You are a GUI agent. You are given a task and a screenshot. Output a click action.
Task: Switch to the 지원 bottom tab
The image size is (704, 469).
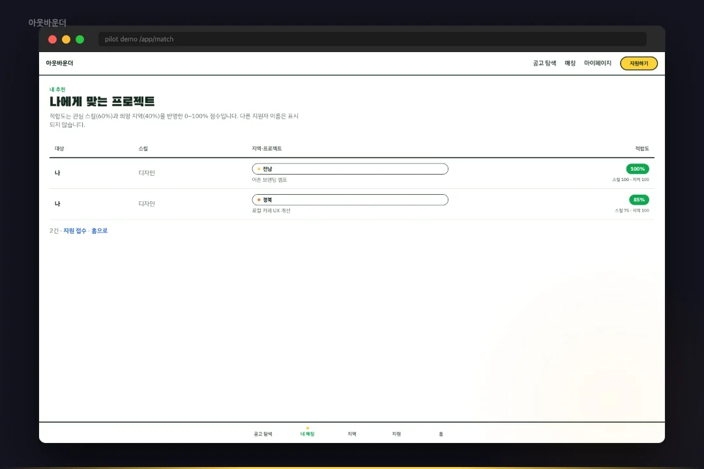[396, 434]
